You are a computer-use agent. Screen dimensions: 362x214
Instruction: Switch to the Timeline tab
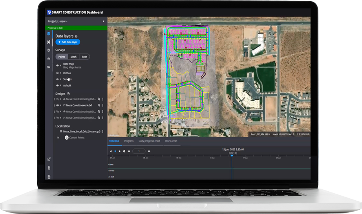pos(114,141)
